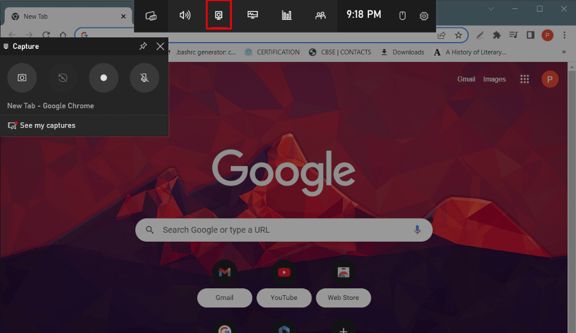This screenshot has width=576, height=333.
Task: Open Chrome three-dot menu
Action: click(x=564, y=35)
